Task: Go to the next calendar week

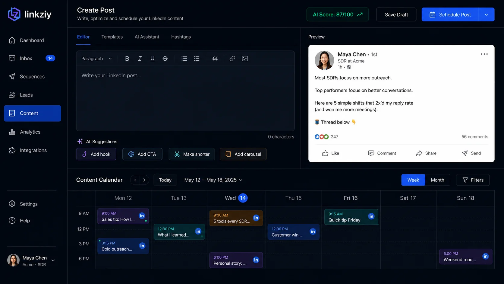Action: pos(144,180)
